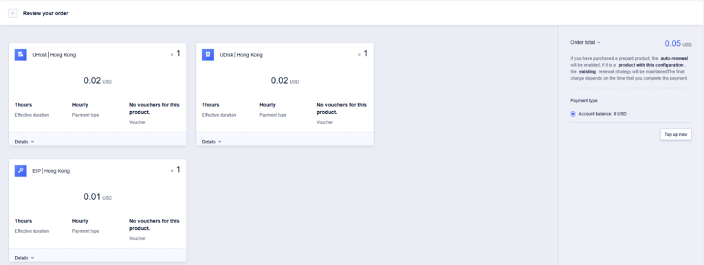
Task: Click the auto-renewal bold text
Action: pos(674,58)
